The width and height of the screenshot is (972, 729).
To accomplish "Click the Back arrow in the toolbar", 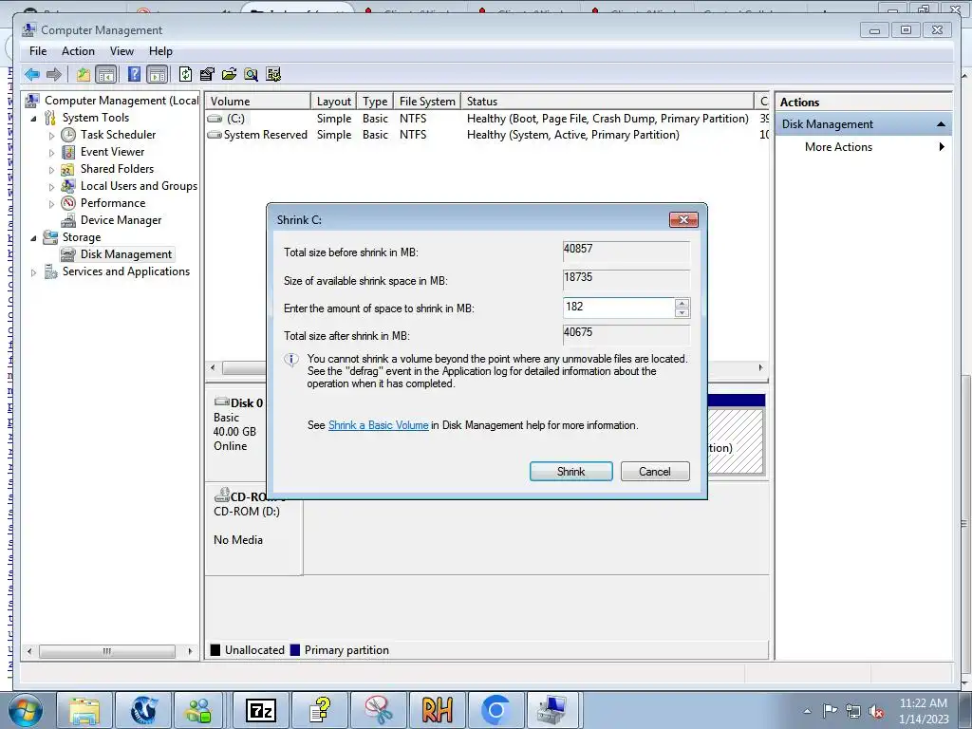I will coord(31,74).
